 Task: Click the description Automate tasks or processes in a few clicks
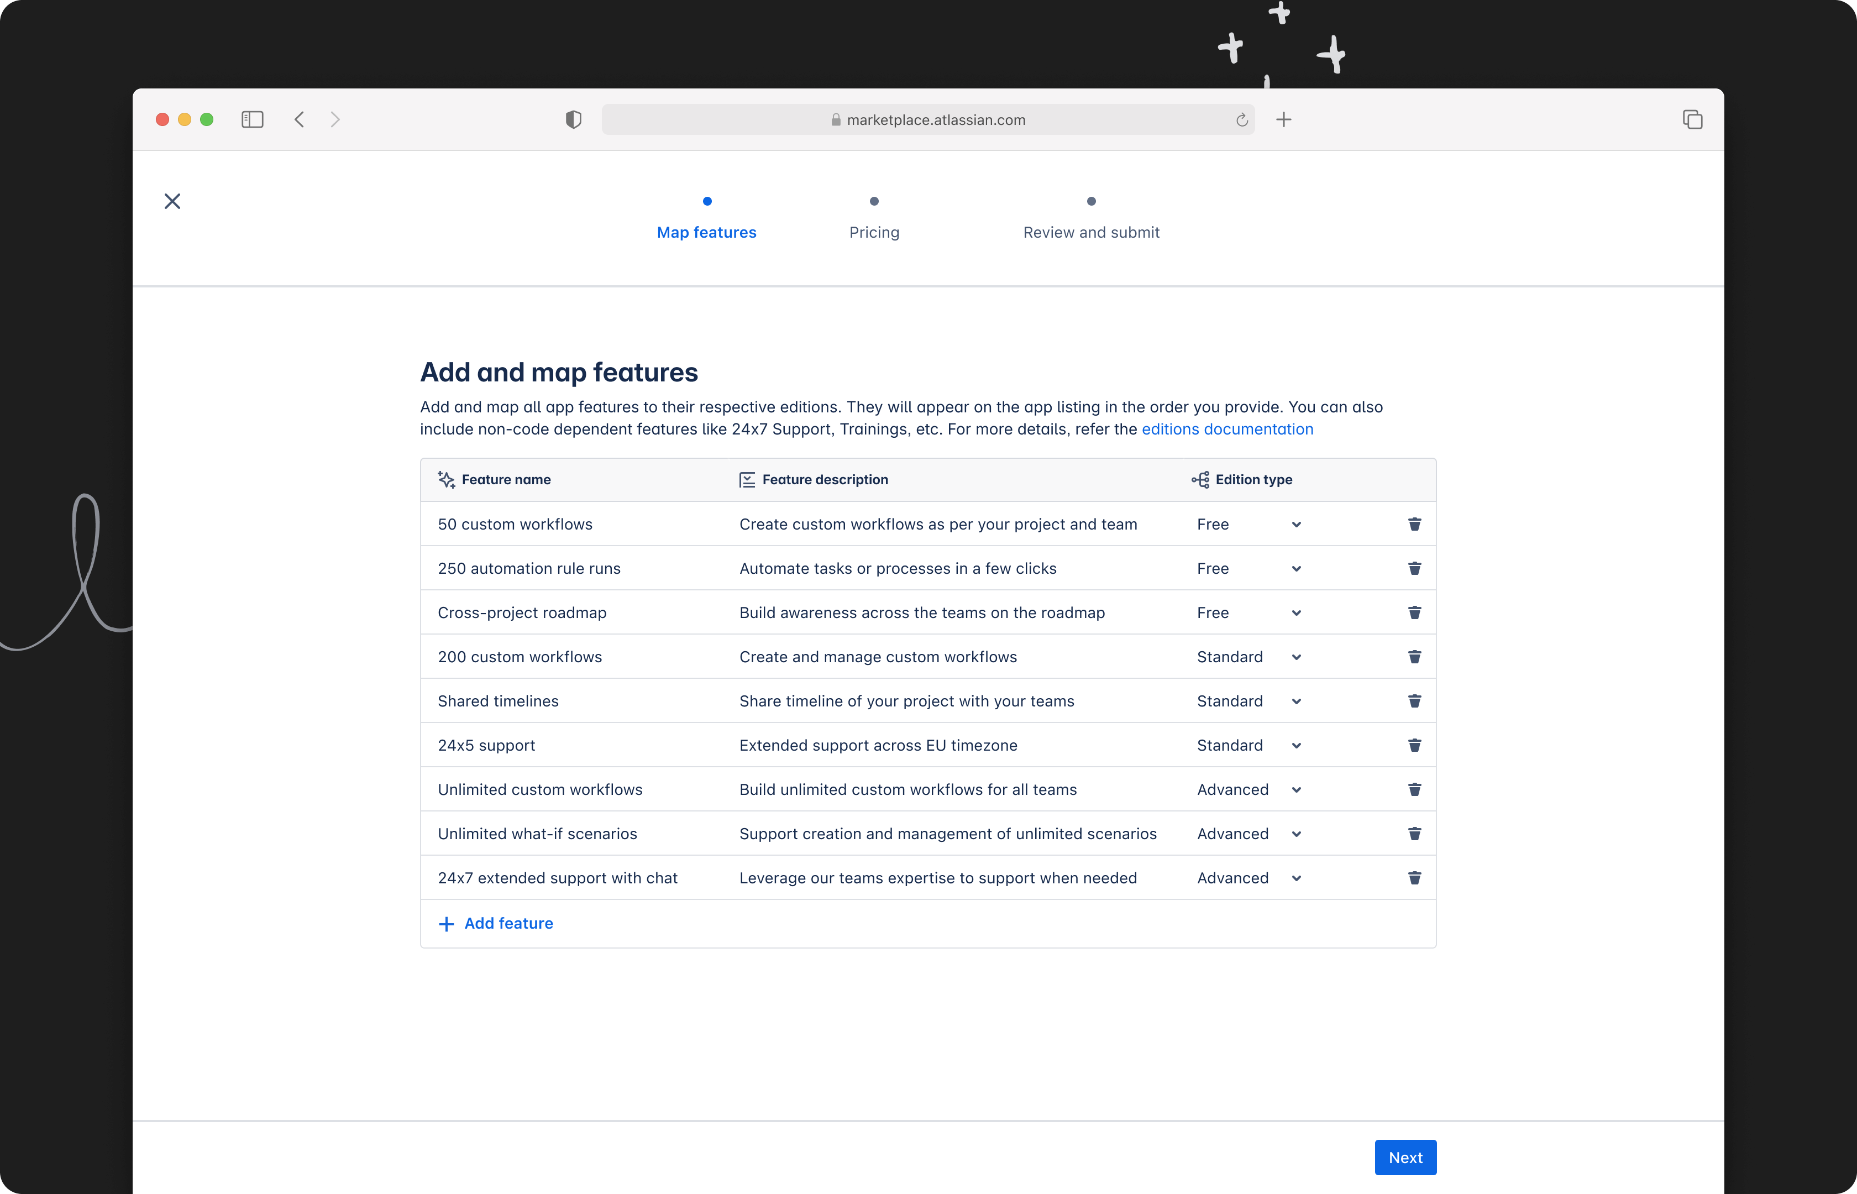[x=898, y=568]
